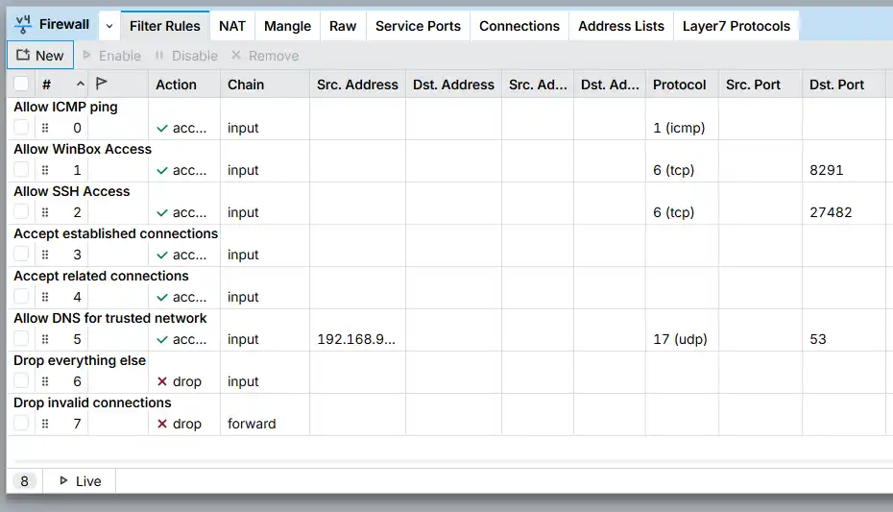The height and width of the screenshot is (512, 893).
Task: Click the drop X icon in rule 7
Action: point(162,424)
